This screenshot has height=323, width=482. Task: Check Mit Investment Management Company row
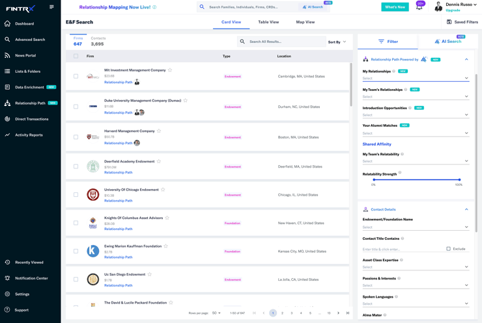(x=76, y=76)
